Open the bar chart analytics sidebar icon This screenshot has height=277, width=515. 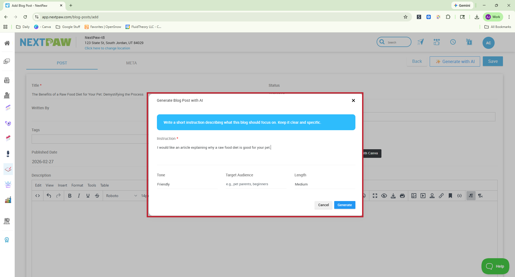[8, 200]
